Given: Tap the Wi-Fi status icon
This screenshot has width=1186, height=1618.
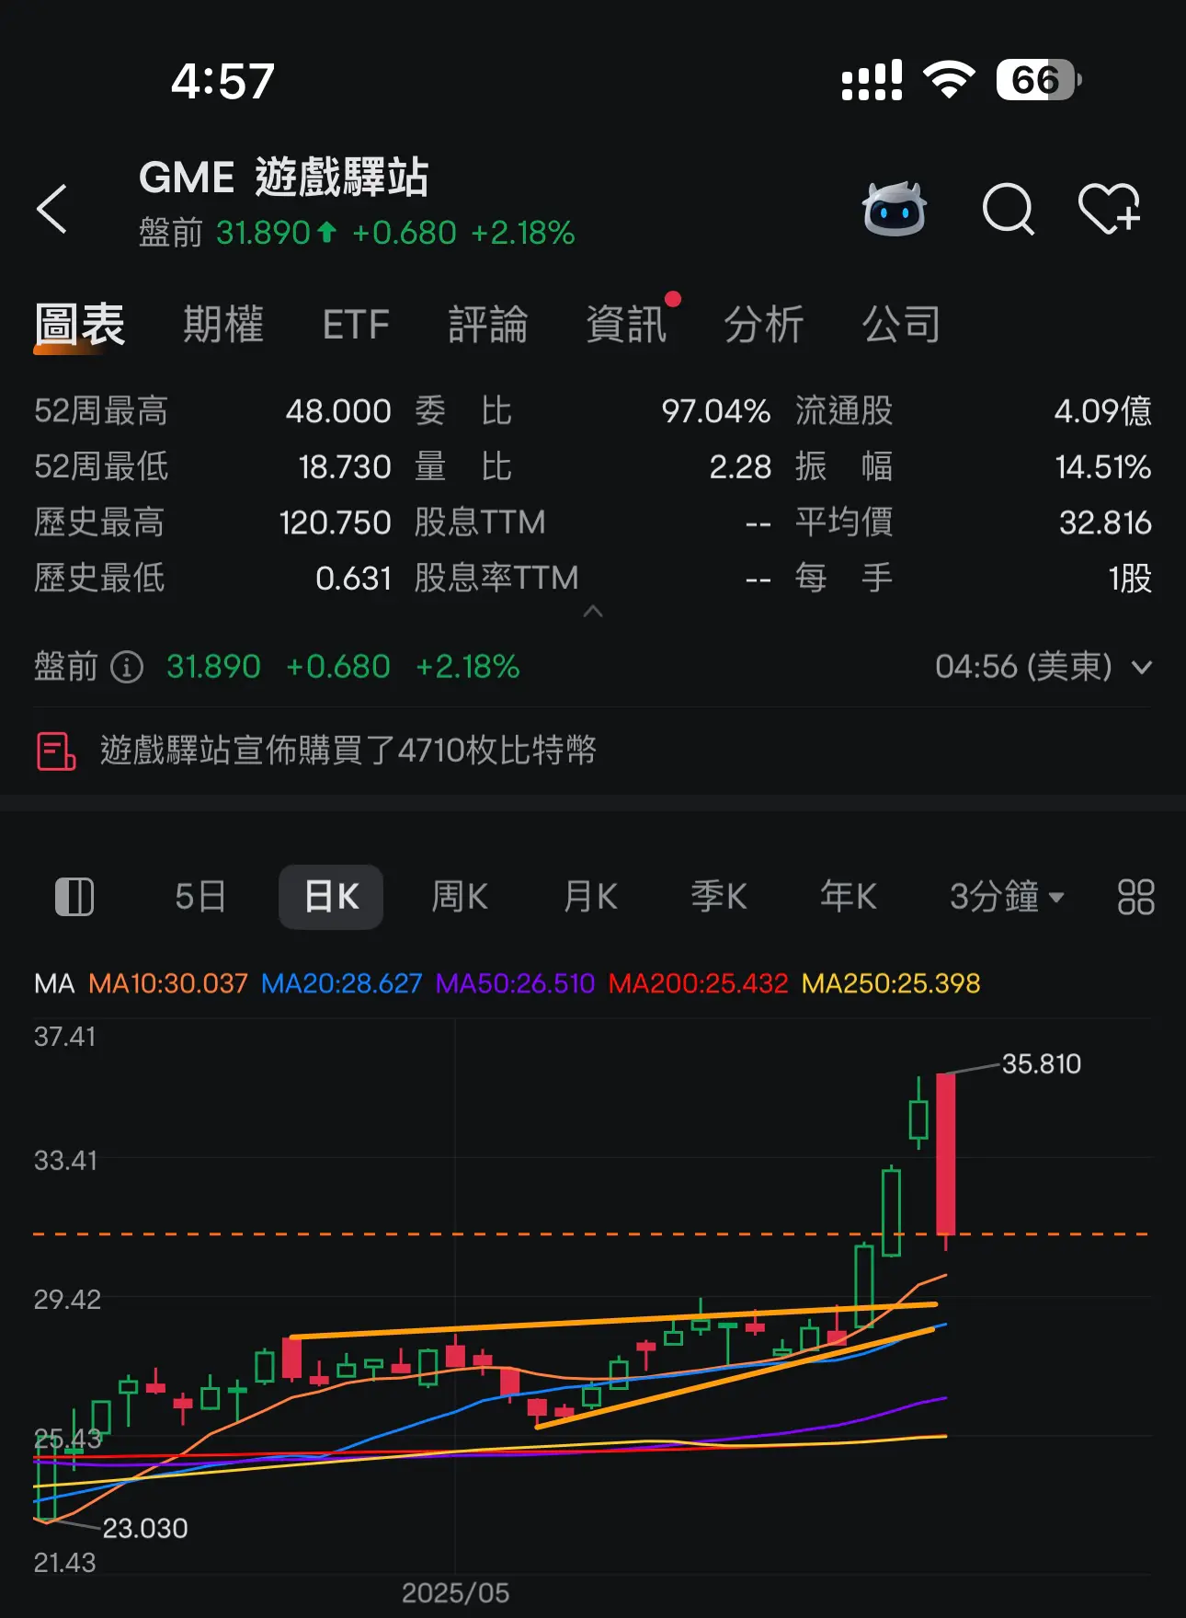Looking at the screenshot, I should tap(950, 80).
